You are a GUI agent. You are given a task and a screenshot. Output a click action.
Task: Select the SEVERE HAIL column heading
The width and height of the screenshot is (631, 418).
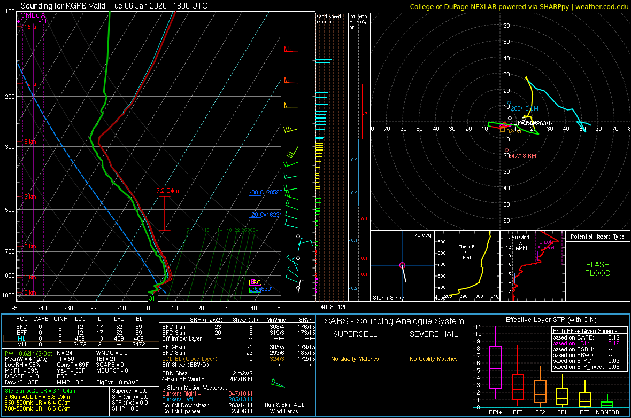click(x=433, y=334)
